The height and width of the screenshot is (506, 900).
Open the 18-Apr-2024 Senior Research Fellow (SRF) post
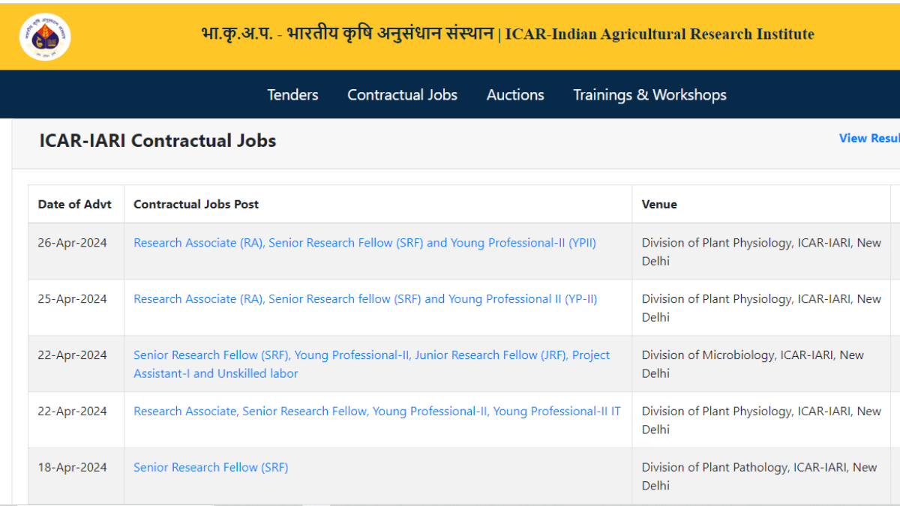coord(211,468)
